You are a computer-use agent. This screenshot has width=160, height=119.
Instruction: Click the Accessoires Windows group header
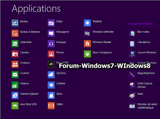click(141, 24)
